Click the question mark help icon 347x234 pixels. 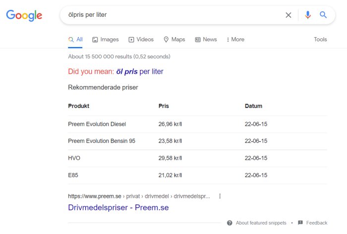(230, 223)
